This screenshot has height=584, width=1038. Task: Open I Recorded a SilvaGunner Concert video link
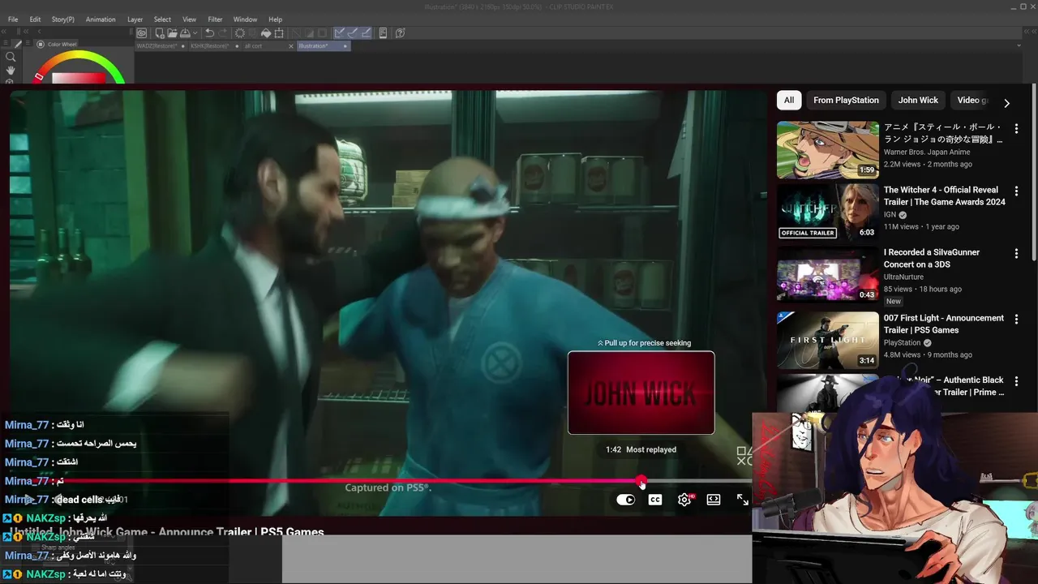tap(932, 258)
